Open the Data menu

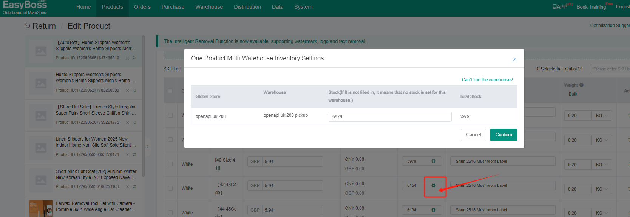[x=278, y=7]
